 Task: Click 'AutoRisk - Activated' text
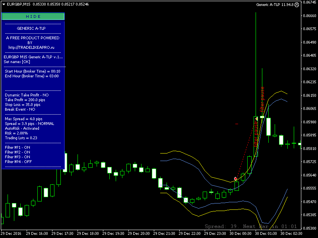pos(22,128)
